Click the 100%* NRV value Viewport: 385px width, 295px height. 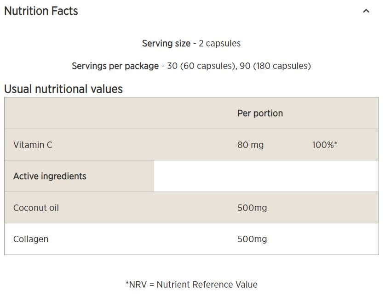(324, 145)
